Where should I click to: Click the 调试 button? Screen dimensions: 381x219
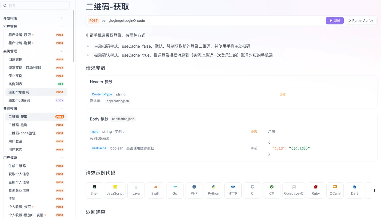tap(334, 20)
